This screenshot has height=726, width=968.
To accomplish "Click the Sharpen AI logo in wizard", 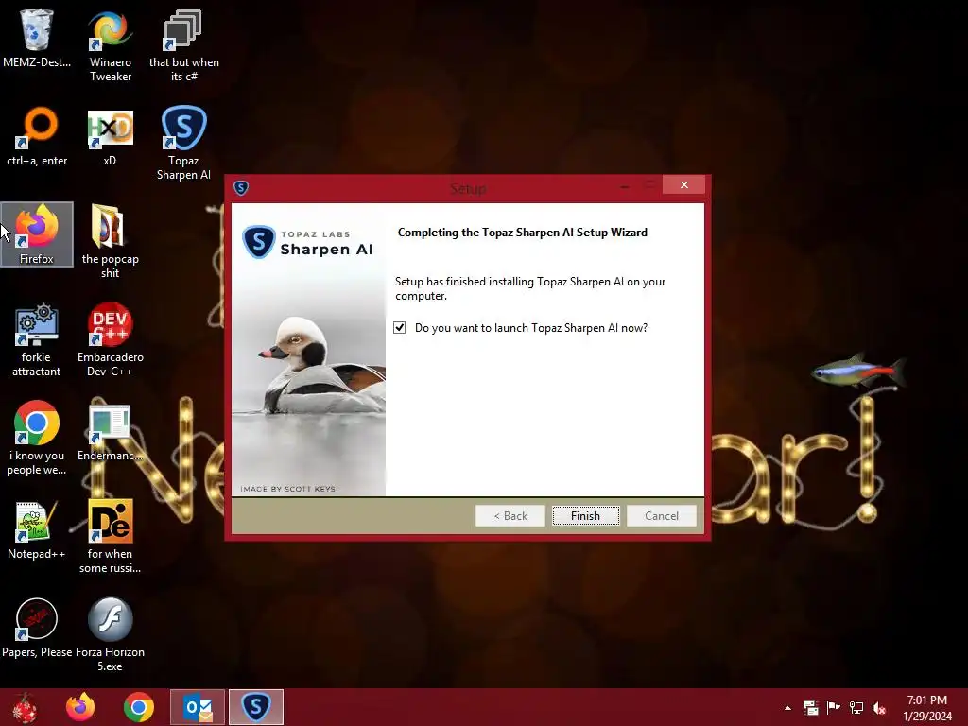I will [x=307, y=242].
